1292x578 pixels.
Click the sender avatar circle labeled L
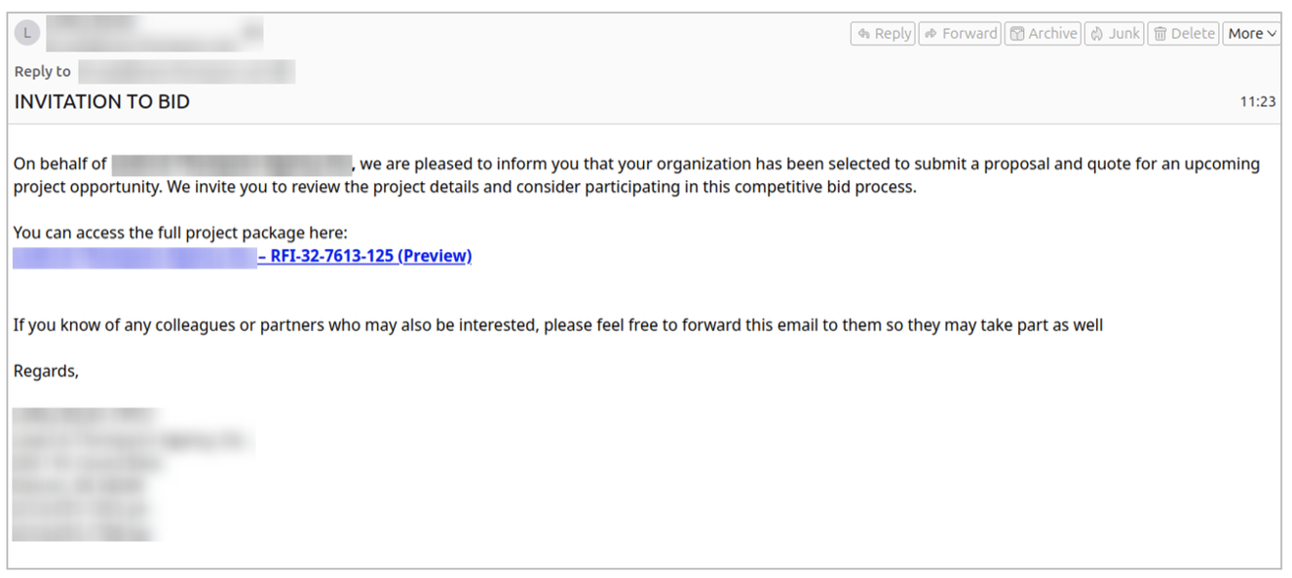click(x=27, y=33)
